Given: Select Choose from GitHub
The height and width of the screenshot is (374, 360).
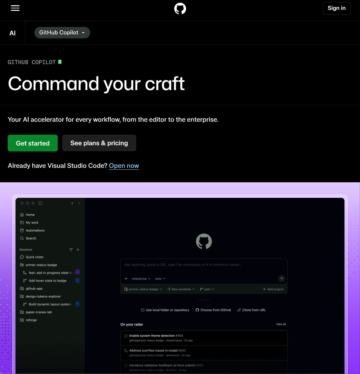Looking at the screenshot, I should tap(213, 310).
